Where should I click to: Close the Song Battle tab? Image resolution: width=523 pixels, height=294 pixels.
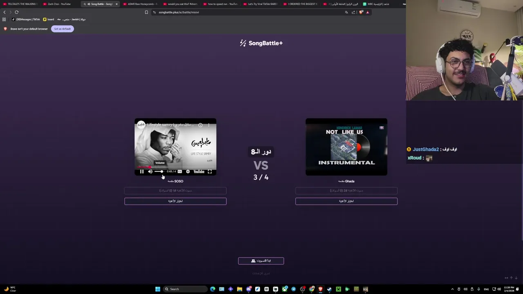click(116, 4)
